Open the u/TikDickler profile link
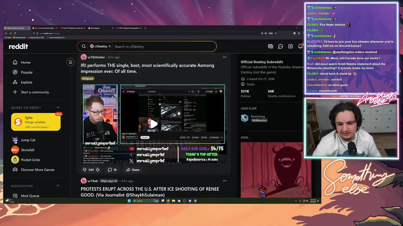Viewport: 403px width, 226px height. pos(96,57)
